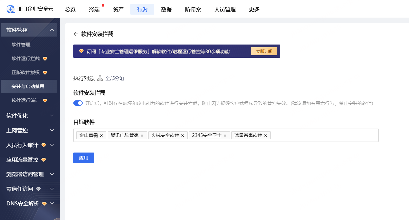Click the premium diamond beside 正版软件授权
The image size is (409, 220).
coord(45,72)
